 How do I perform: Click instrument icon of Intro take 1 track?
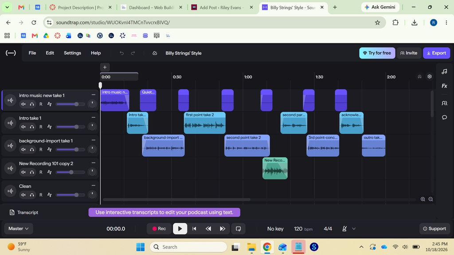click(x=11, y=123)
